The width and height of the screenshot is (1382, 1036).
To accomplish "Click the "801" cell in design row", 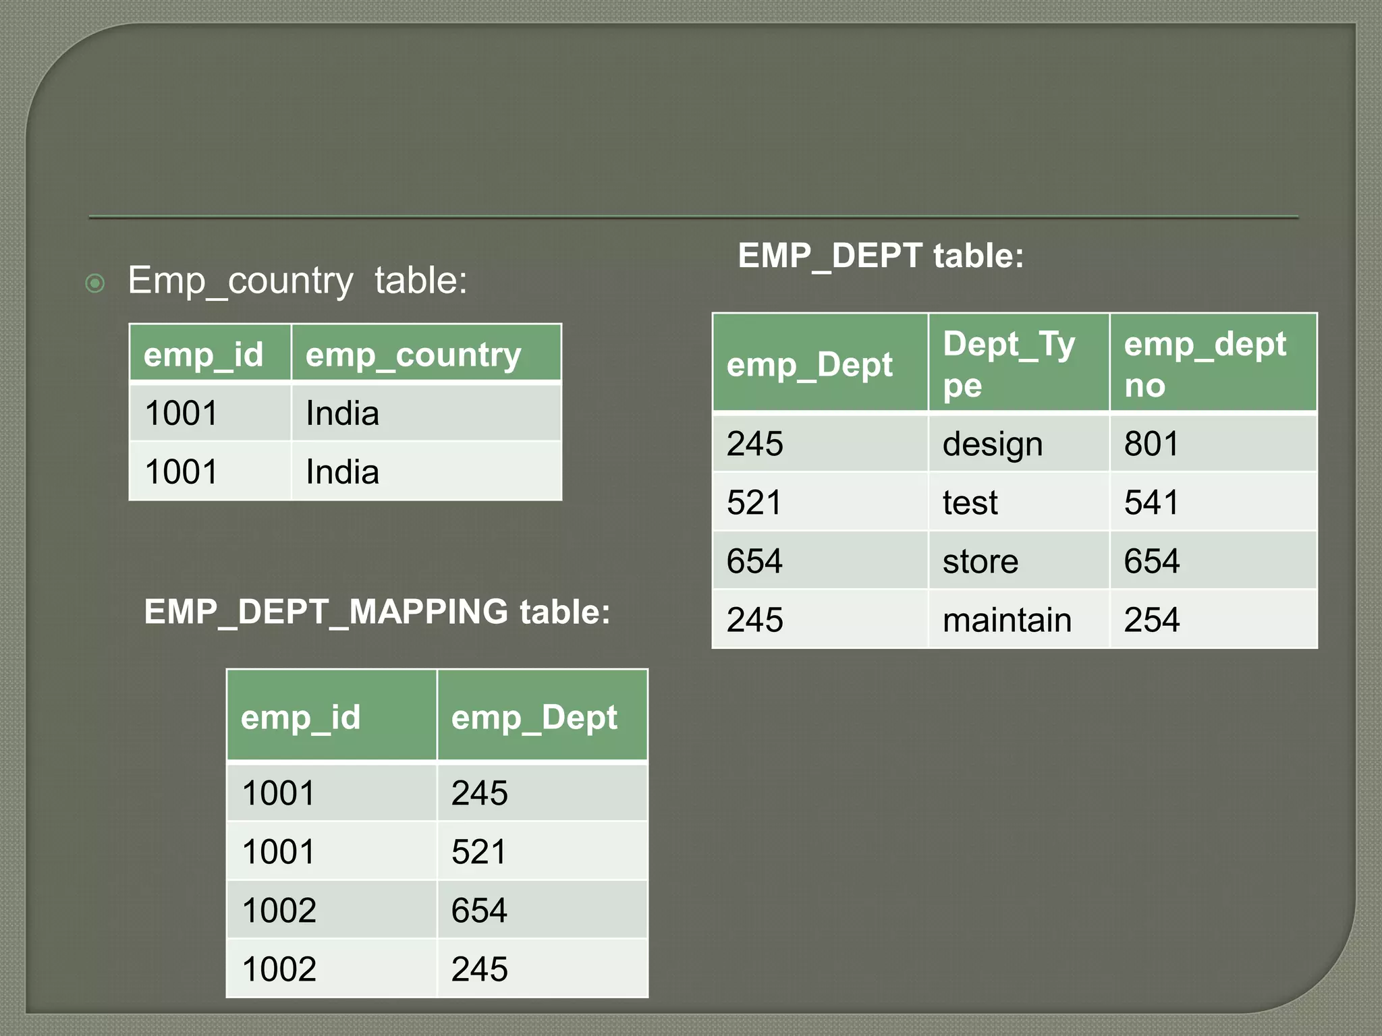I will [x=1213, y=443].
